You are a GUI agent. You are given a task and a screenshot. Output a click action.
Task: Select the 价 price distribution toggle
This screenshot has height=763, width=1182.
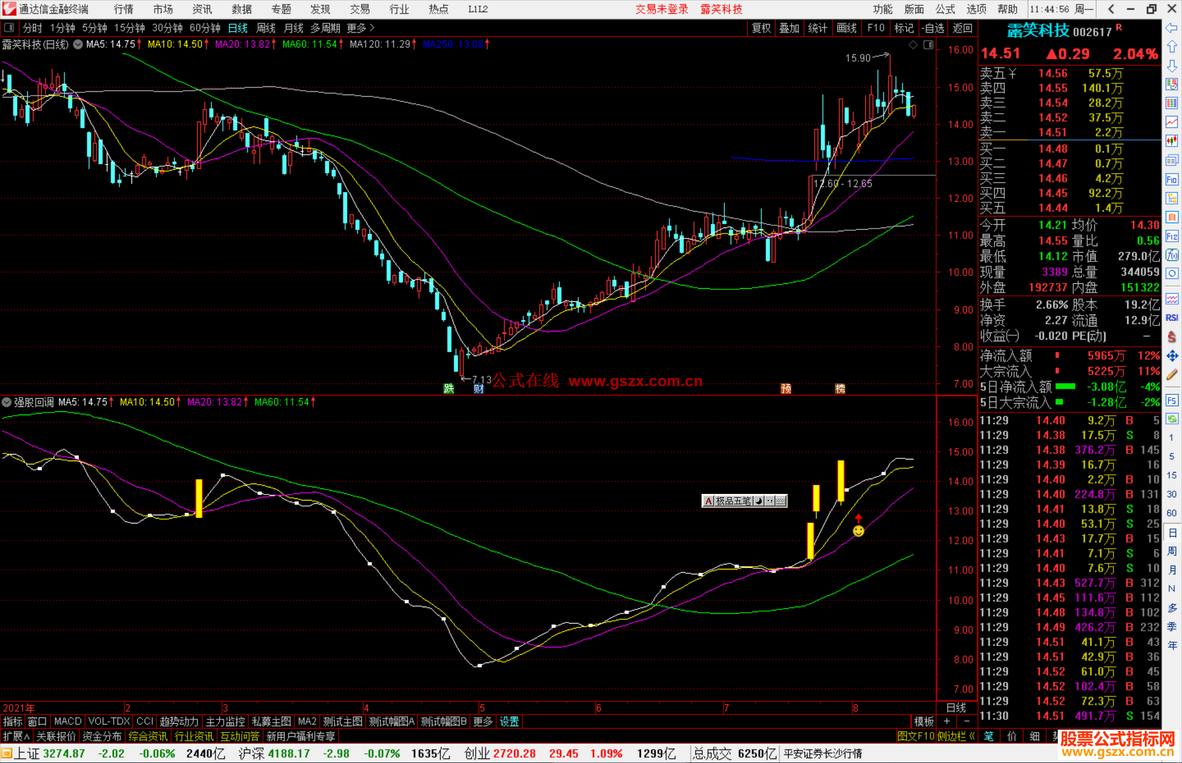1011,736
